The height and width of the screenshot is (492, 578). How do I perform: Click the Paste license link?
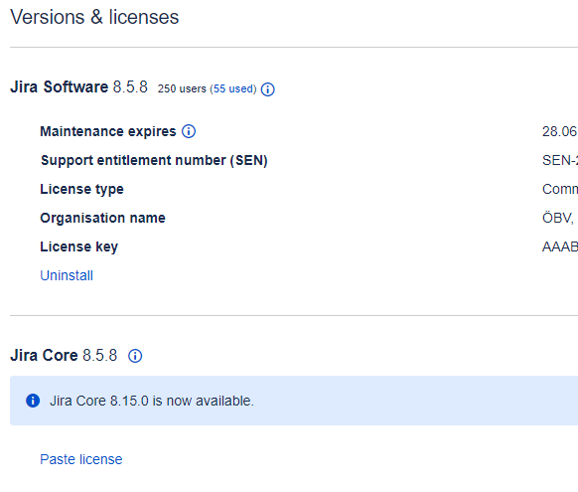81,459
